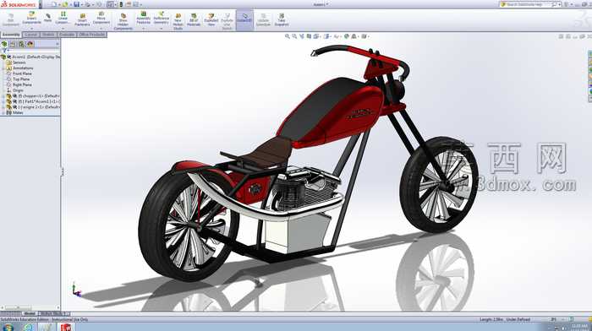Open the Hide/Show Items menu

[x=337, y=36]
